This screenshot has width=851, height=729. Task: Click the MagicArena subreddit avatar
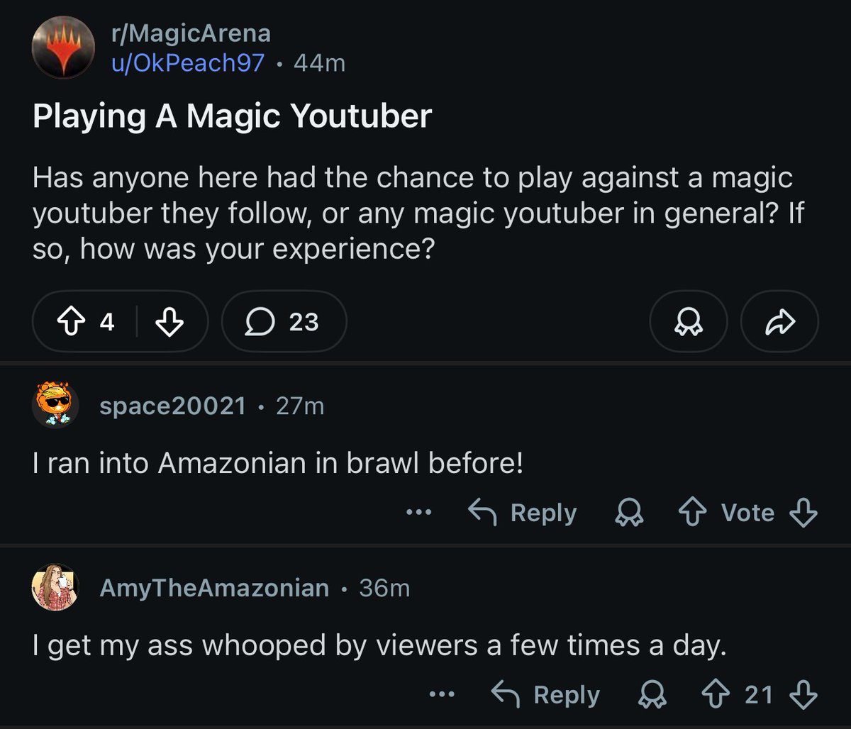pyautogui.click(x=64, y=48)
